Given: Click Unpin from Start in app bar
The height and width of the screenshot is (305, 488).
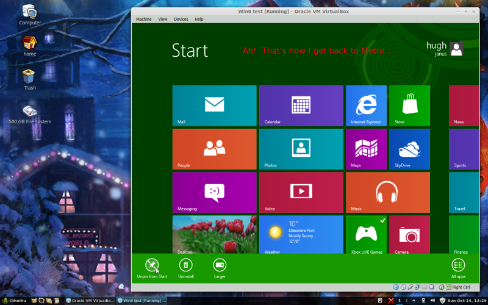Looking at the screenshot, I should [152, 268].
